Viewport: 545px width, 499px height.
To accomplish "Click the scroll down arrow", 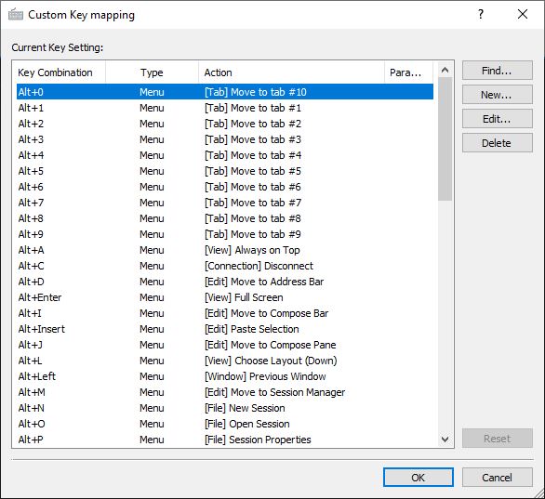I will [445, 440].
